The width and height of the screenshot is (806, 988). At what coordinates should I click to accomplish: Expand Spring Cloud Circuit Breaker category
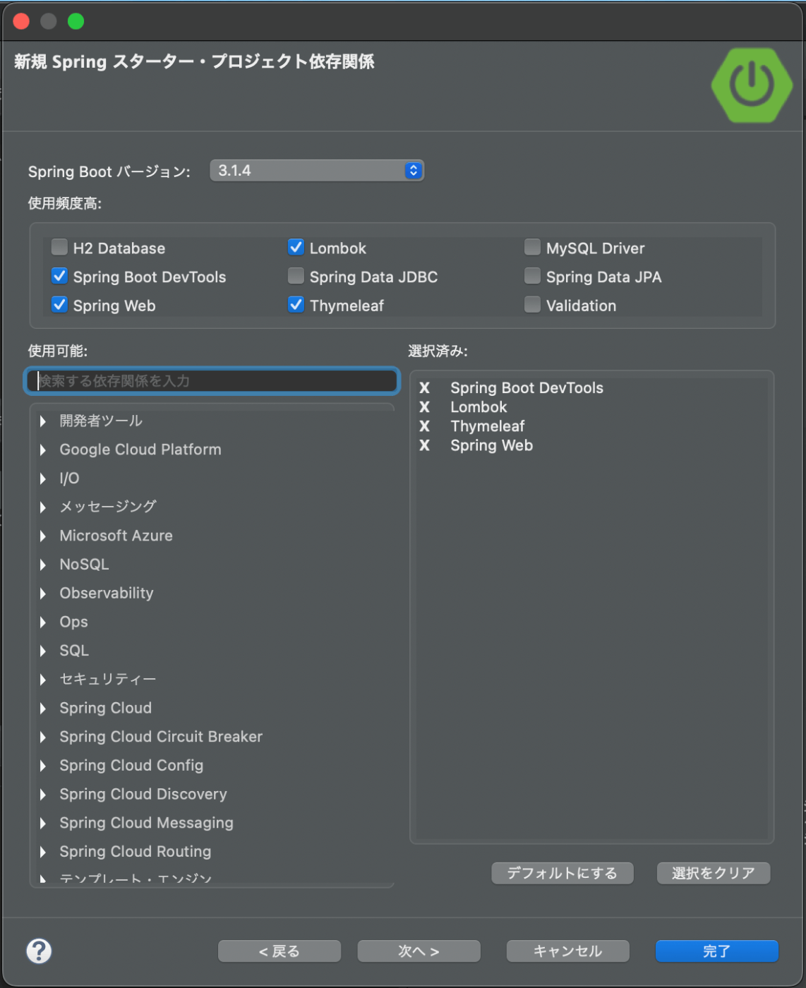coord(43,737)
